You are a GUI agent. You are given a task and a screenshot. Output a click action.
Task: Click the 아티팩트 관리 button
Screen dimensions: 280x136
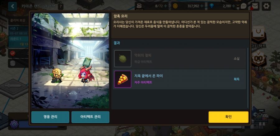pyautogui.click(x=90, y=117)
